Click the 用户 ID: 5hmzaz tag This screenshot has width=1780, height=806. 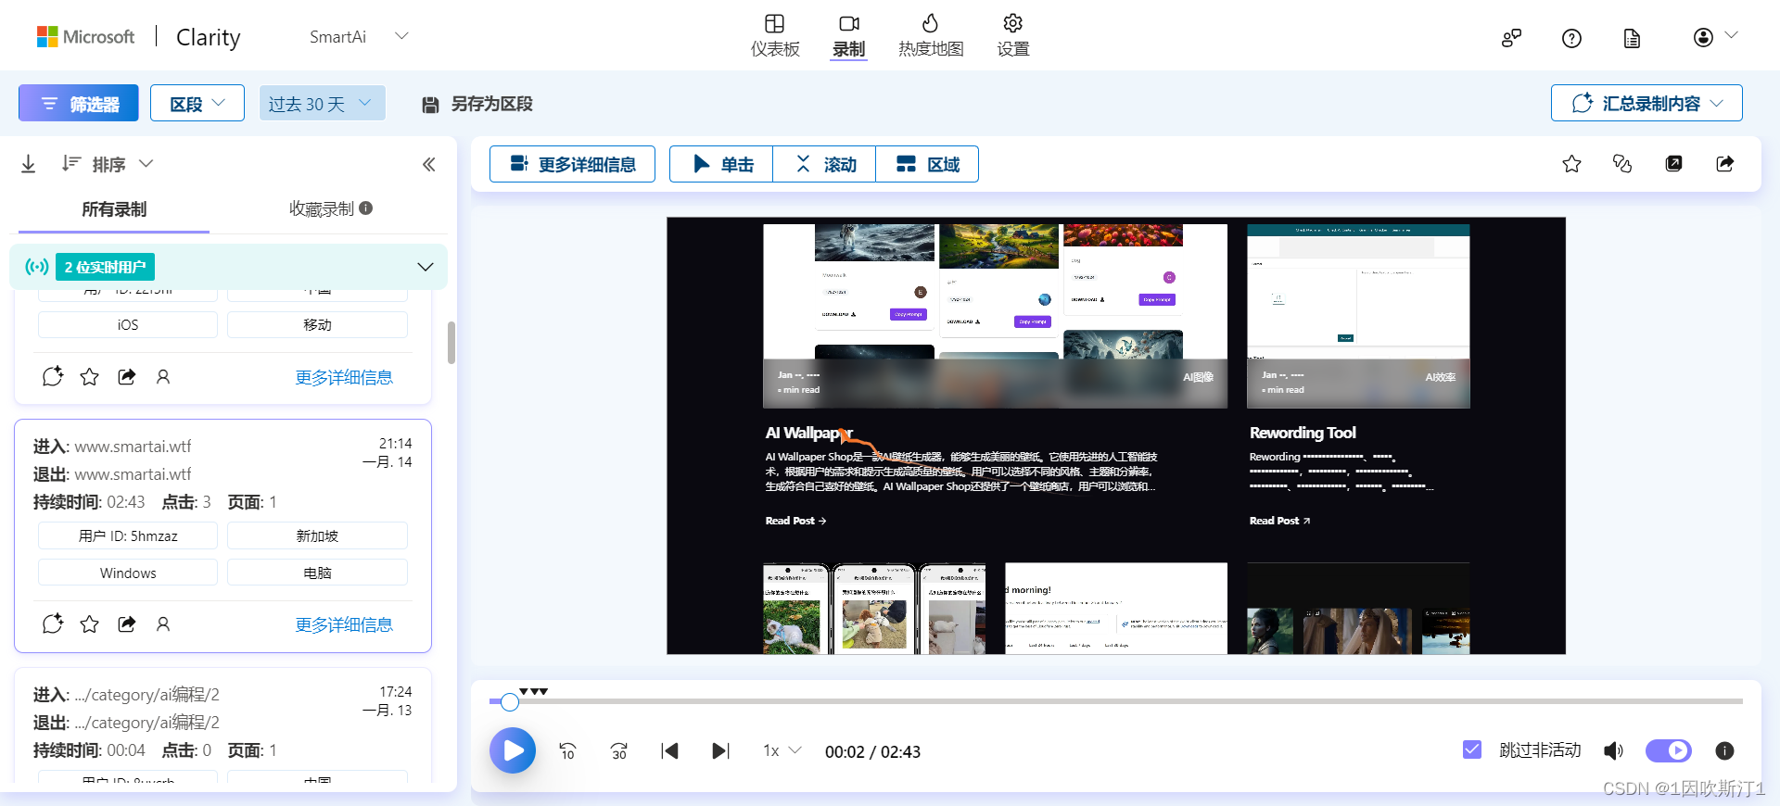point(128,535)
